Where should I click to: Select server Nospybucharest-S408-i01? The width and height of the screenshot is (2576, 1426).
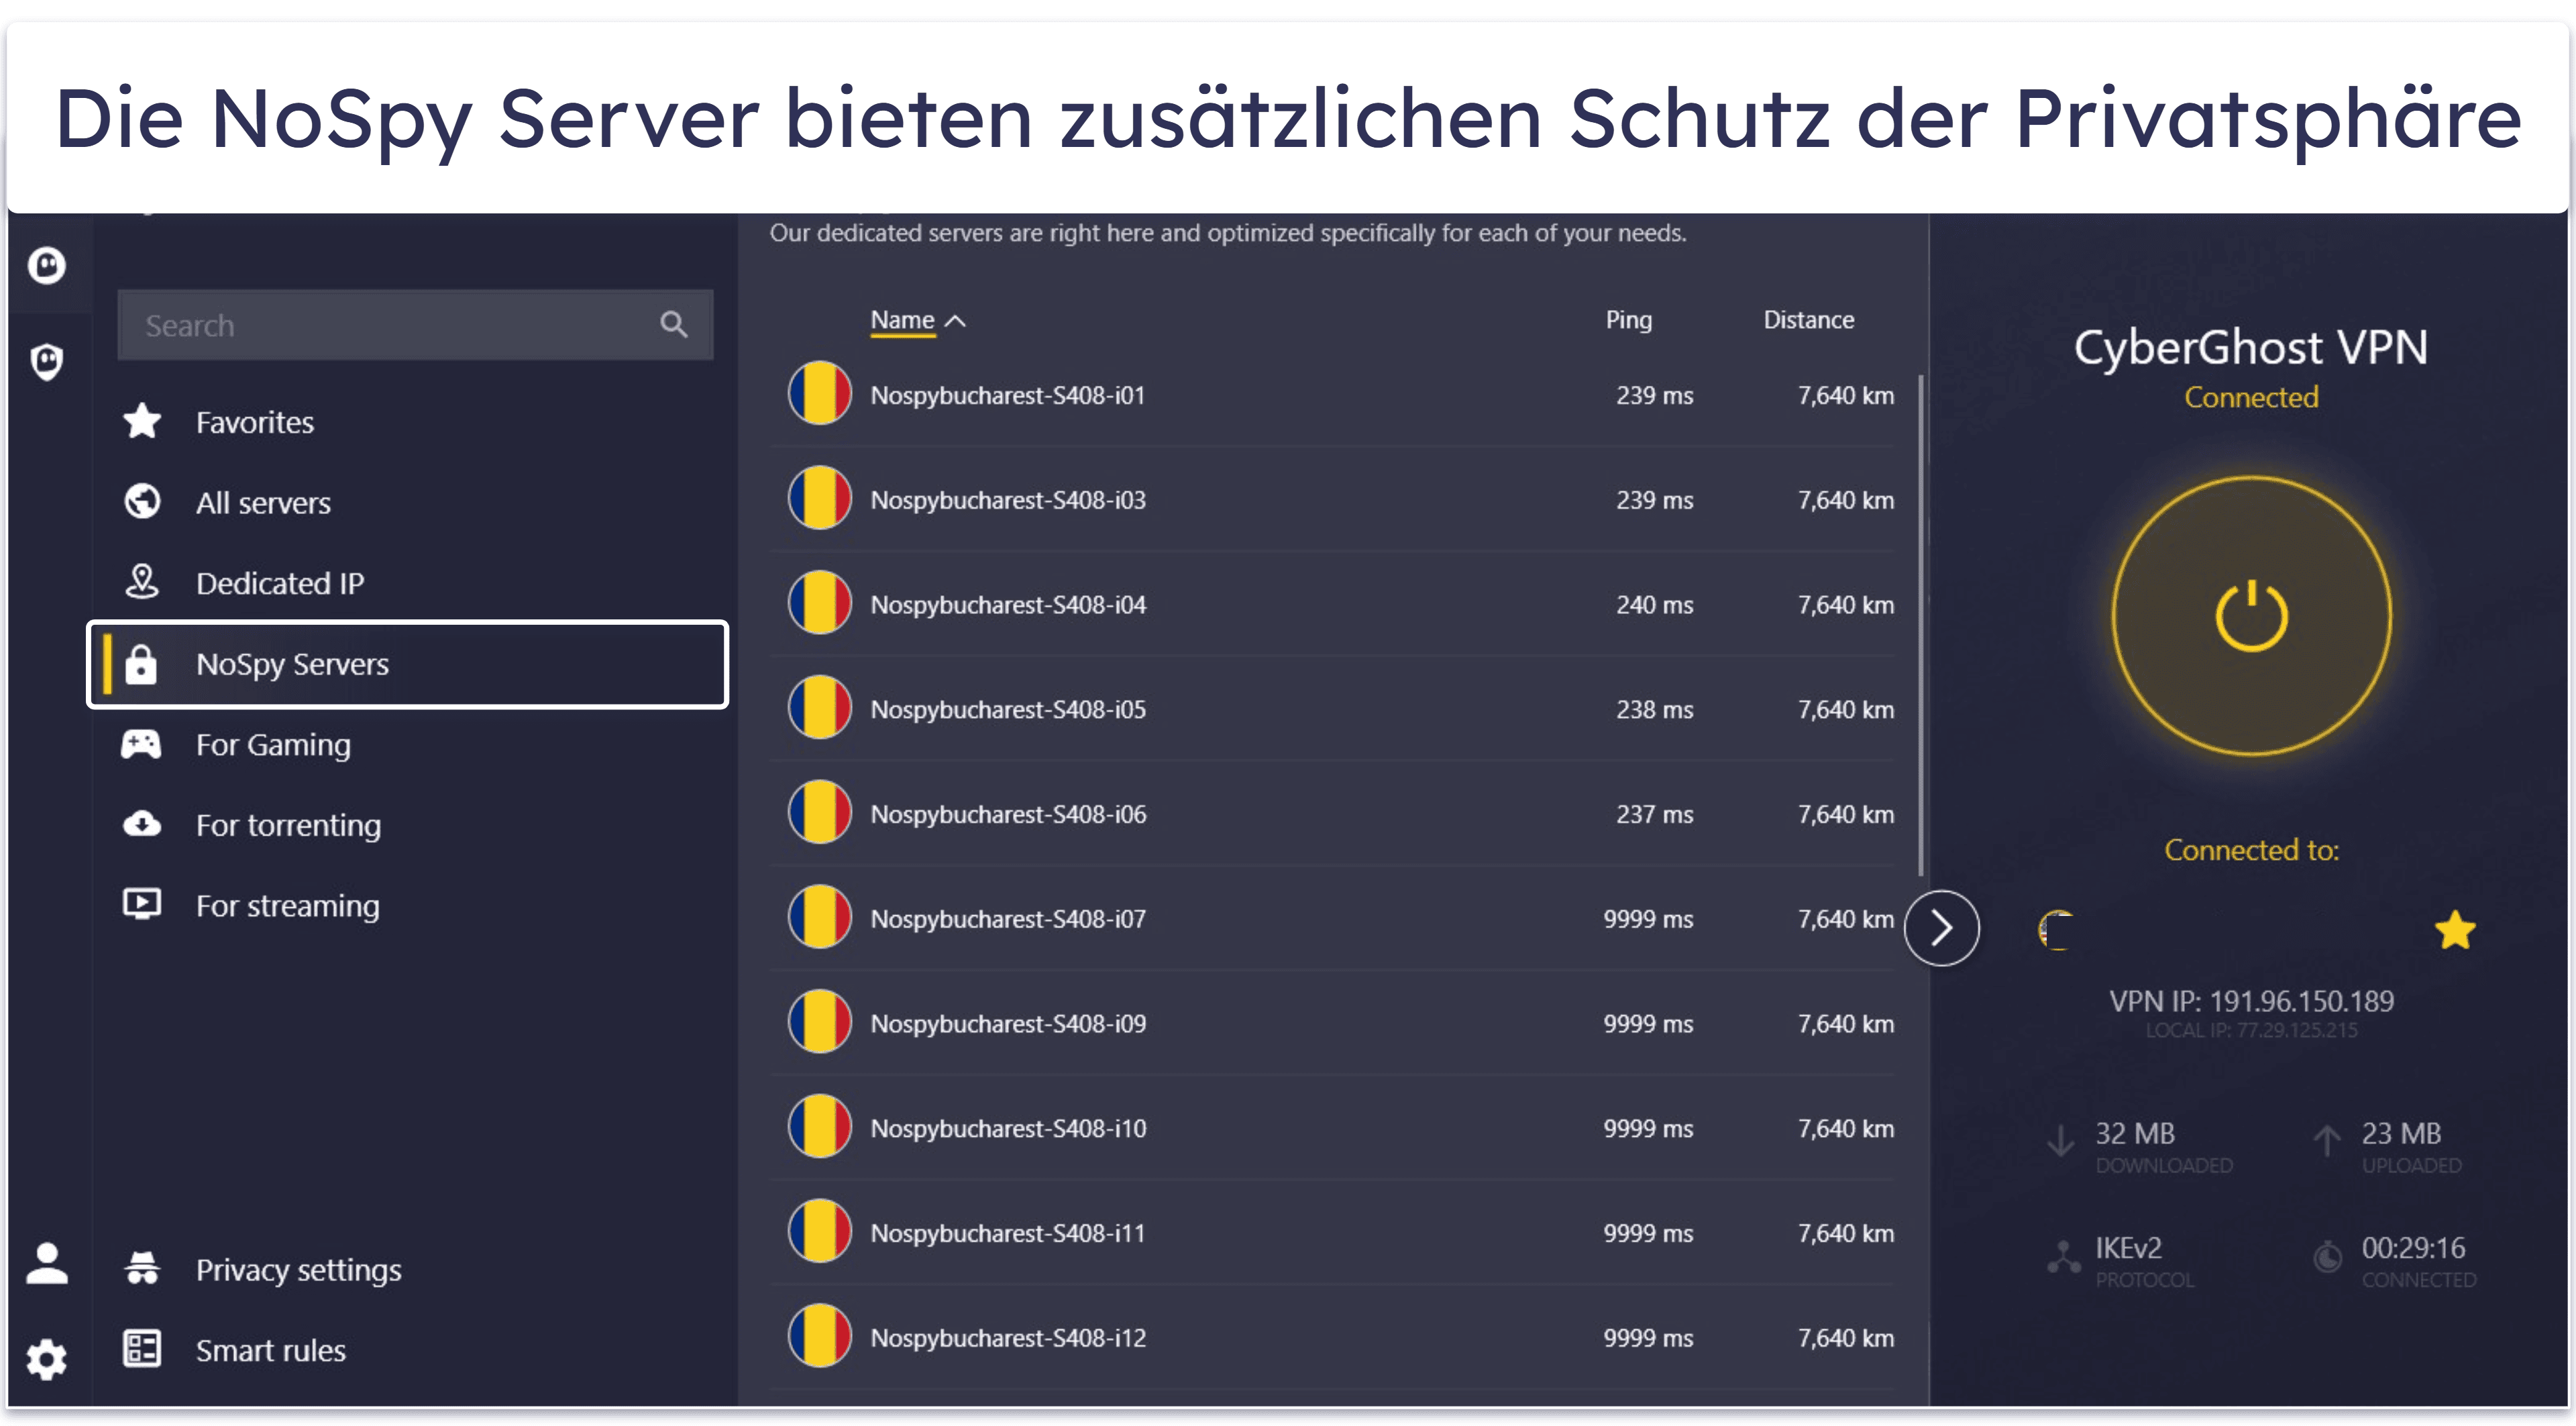(x=1333, y=395)
